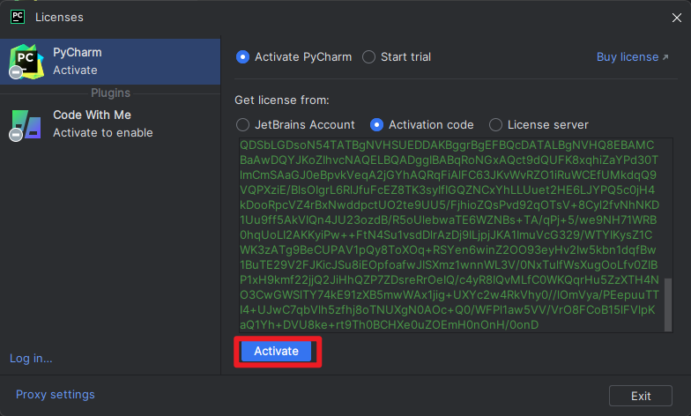Click the last code line ending '0onD'

(390, 324)
